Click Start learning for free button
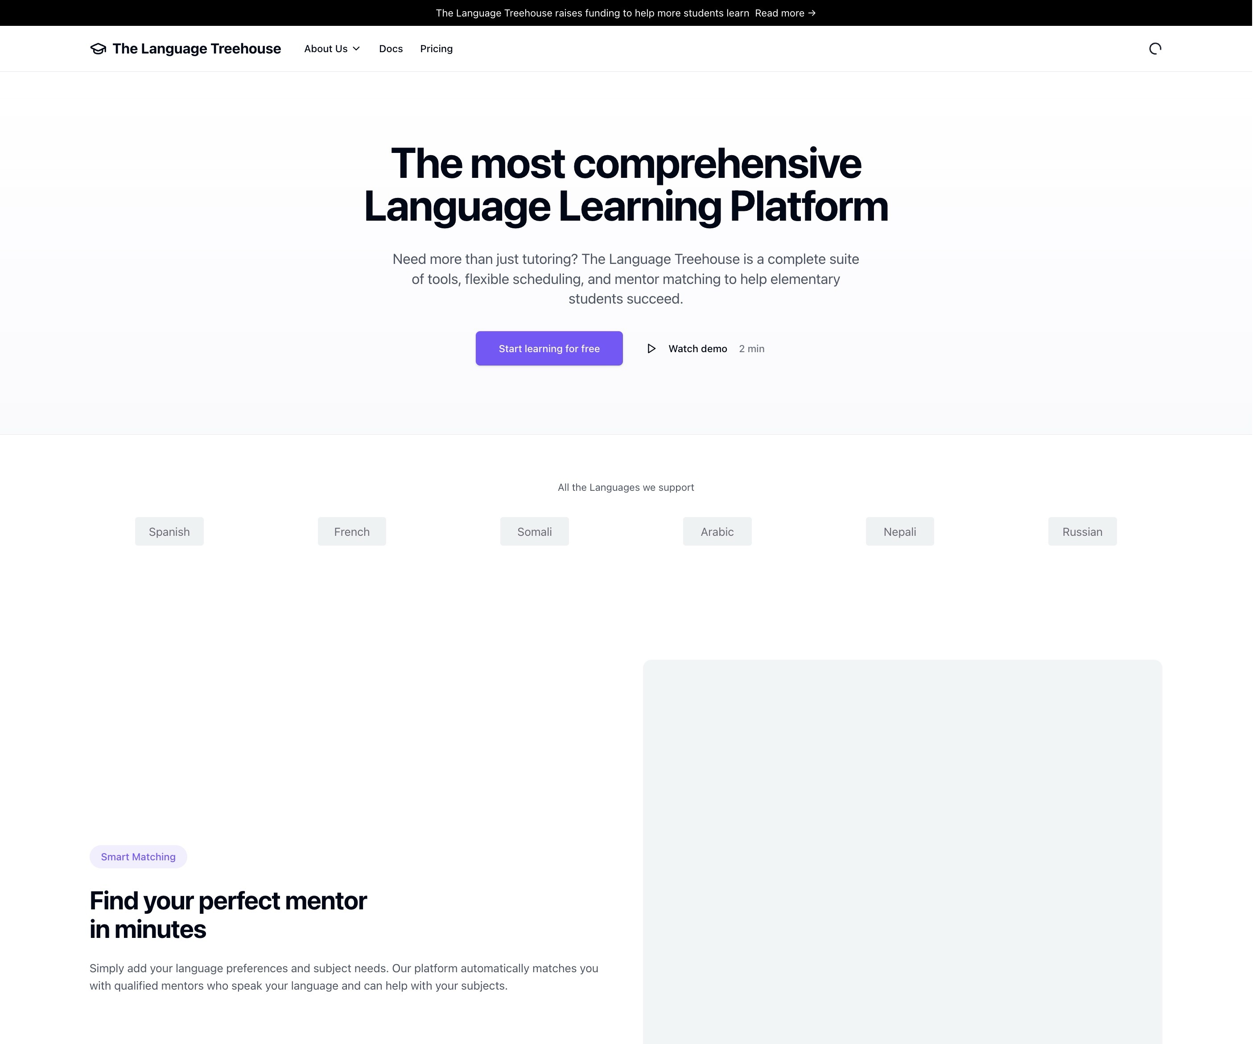The height and width of the screenshot is (1044, 1253). [549, 349]
